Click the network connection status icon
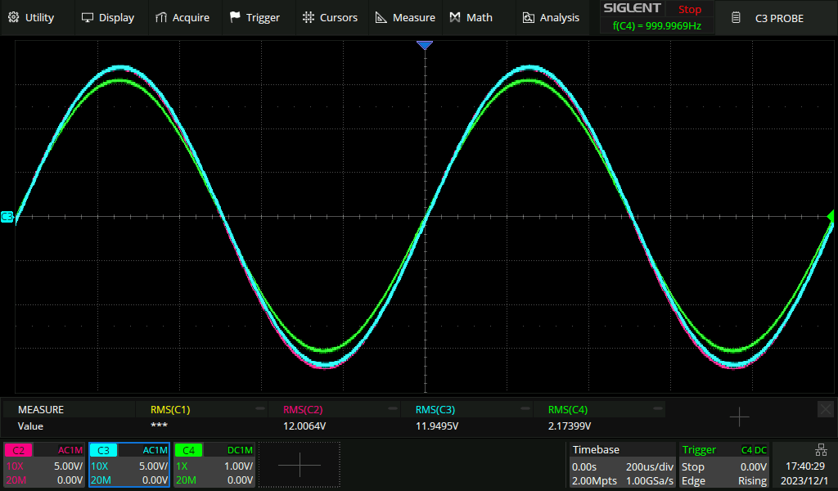The height and width of the screenshot is (491, 838). 821,450
